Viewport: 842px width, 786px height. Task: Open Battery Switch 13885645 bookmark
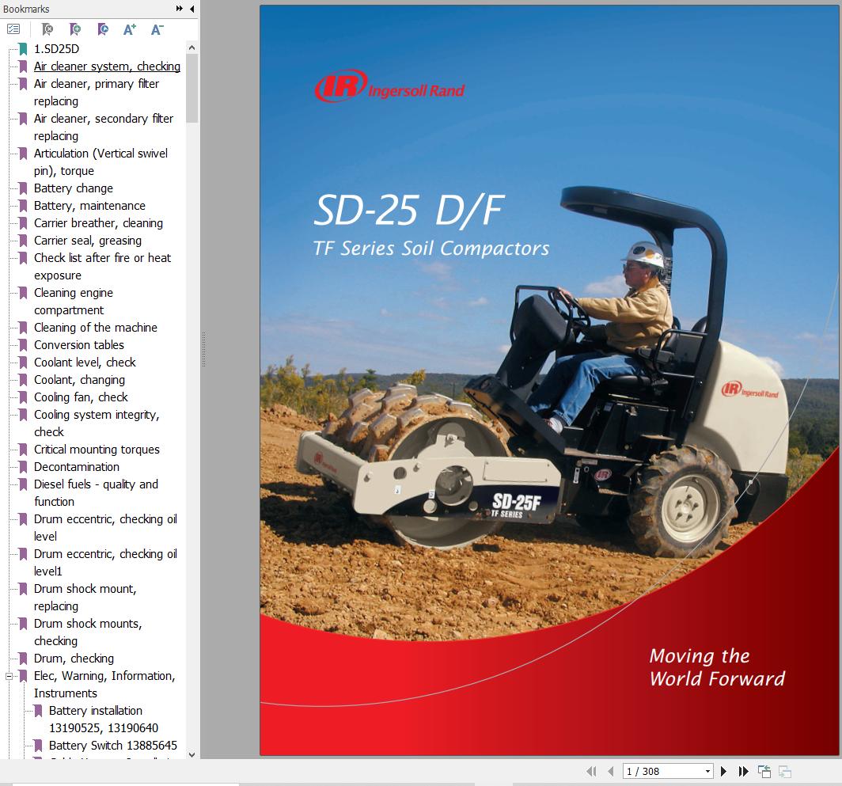tap(112, 746)
